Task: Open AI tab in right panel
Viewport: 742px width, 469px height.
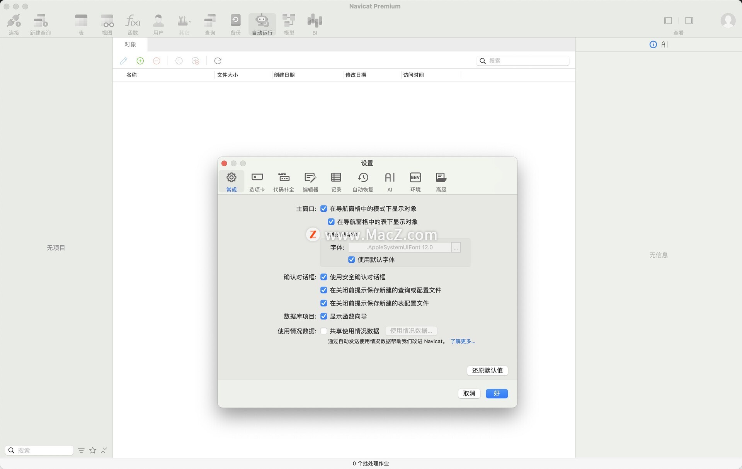Action: point(664,44)
